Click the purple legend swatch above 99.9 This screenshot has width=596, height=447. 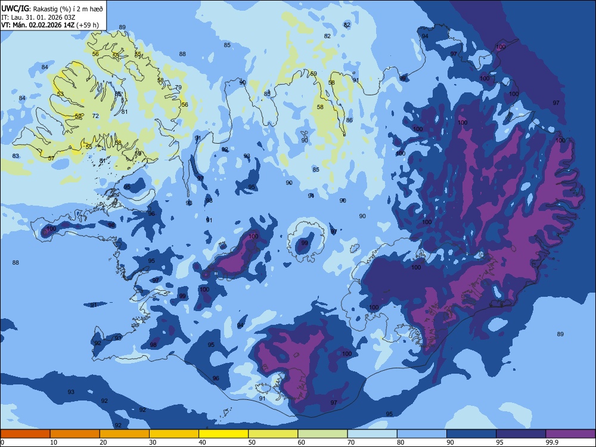570,434
